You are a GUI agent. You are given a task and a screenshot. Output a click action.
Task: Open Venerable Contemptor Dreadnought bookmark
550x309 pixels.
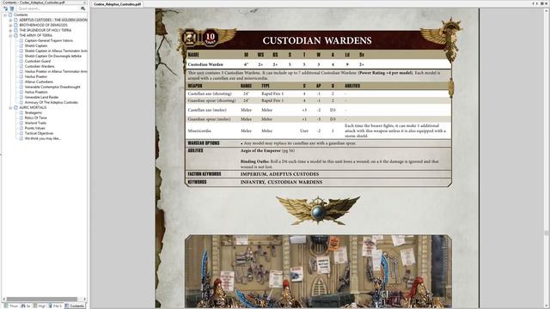pos(52,87)
